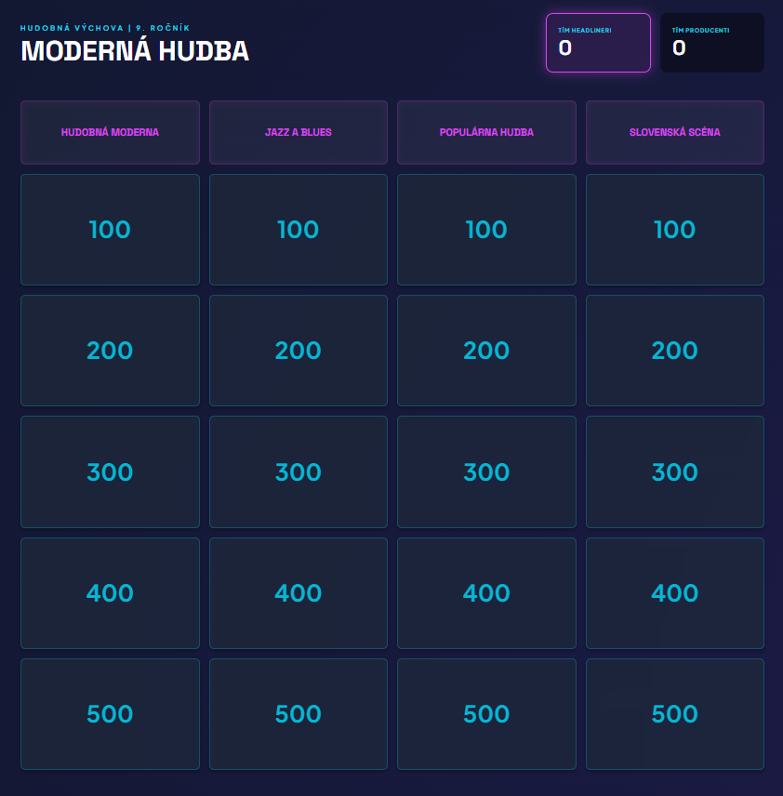Viewport: 783px width, 796px height.
Task: Open the 400 question under Slovenská Scéna
Action: coord(675,593)
